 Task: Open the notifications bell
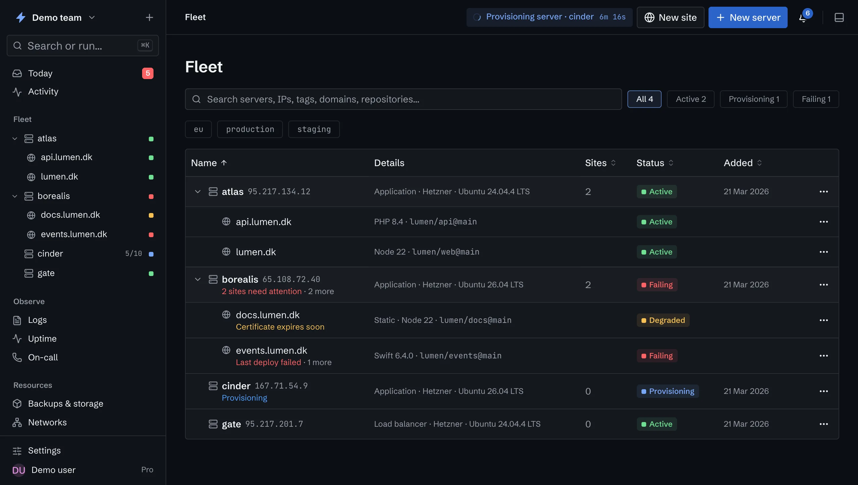[x=803, y=17]
